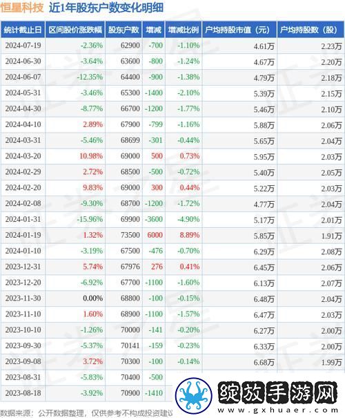This screenshot has height=418, width=345.
Task: Select the 2023-08-18 date row
Action: pos(86,393)
